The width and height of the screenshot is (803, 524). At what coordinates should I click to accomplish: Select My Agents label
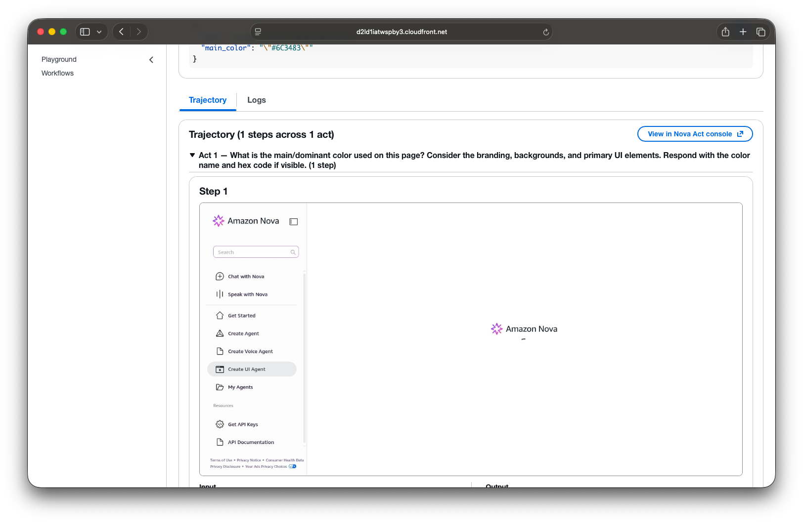click(x=240, y=387)
